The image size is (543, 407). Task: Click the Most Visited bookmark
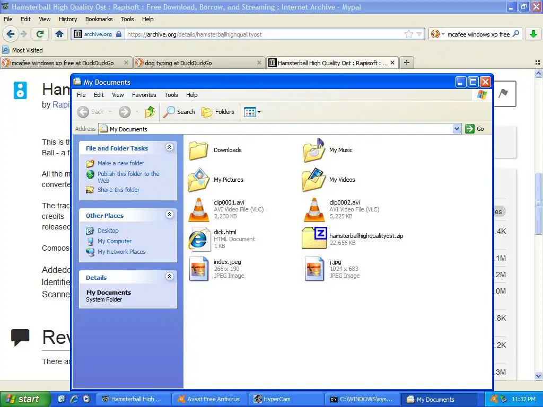click(x=22, y=50)
